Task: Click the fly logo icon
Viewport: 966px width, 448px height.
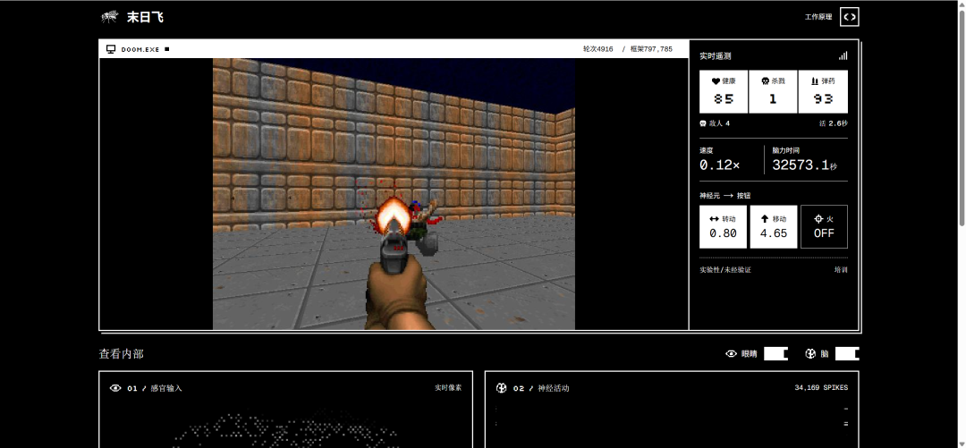Action: [110, 17]
